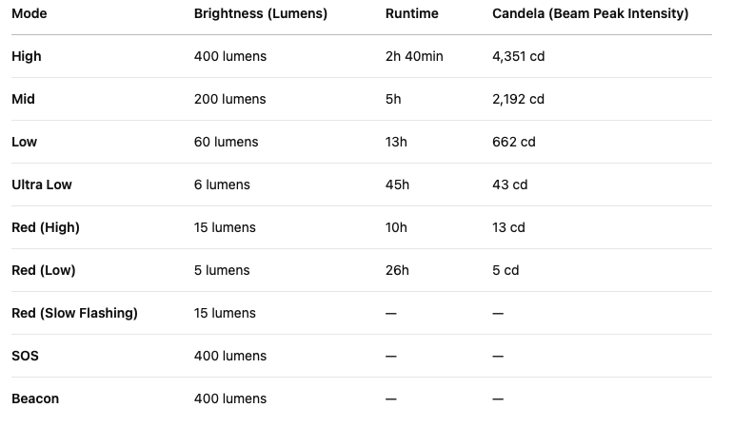The height and width of the screenshot is (427, 734).
Task: Click the 662 cd candela cell
Action: (x=514, y=142)
